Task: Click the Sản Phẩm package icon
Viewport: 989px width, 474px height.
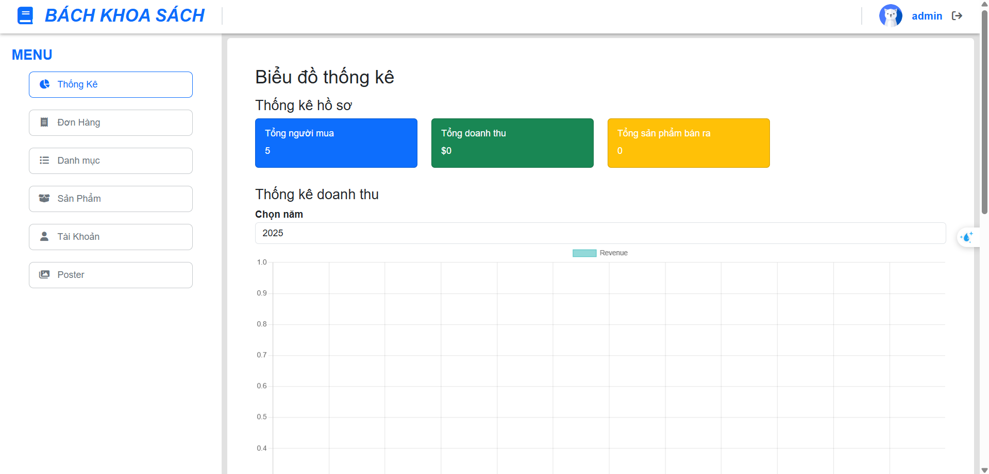Action: pyautogui.click(x=44, y=198)
